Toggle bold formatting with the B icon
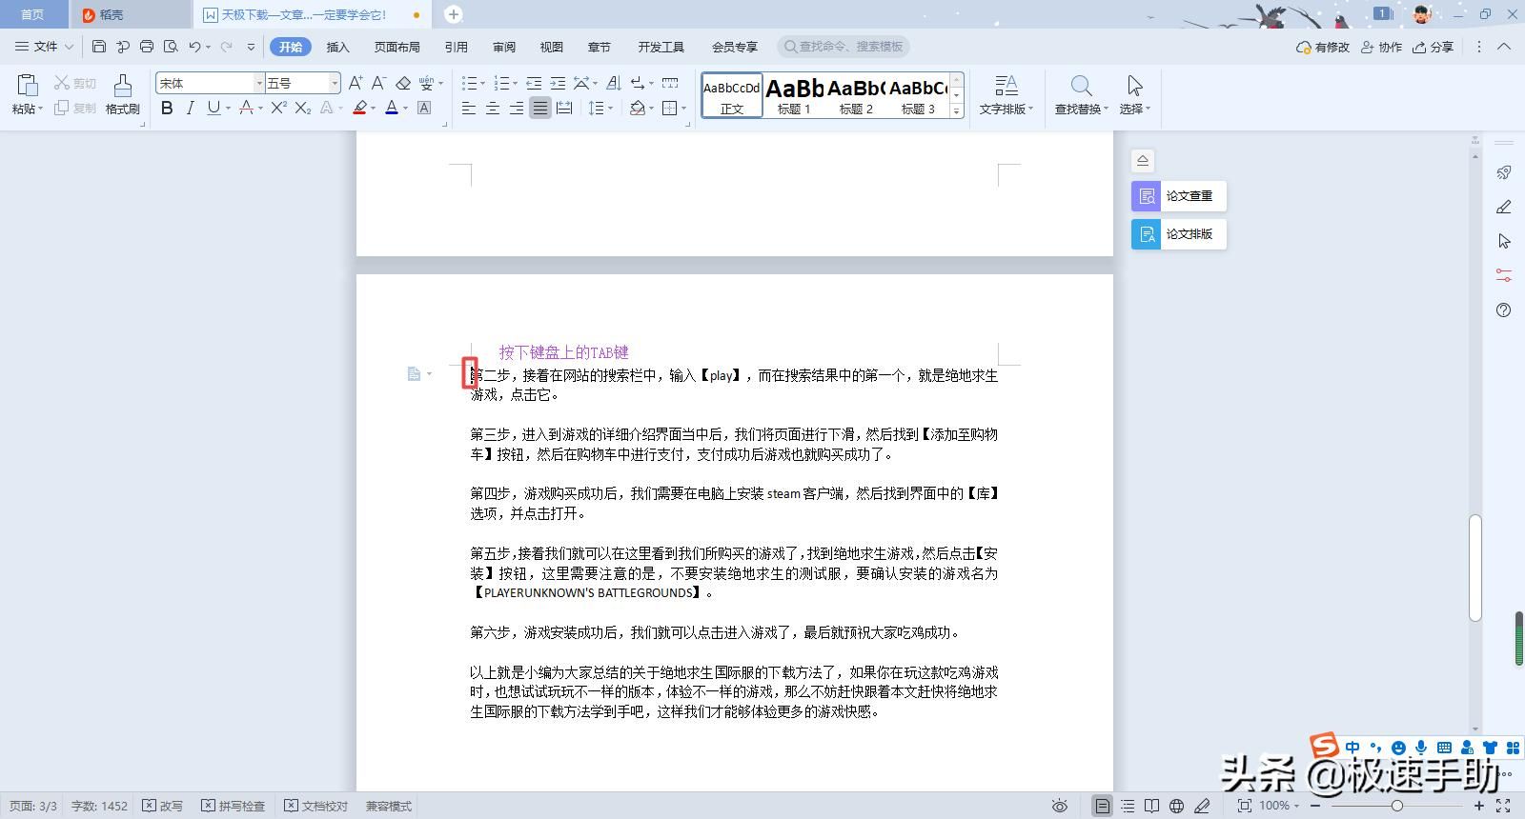 click(167, 109)
